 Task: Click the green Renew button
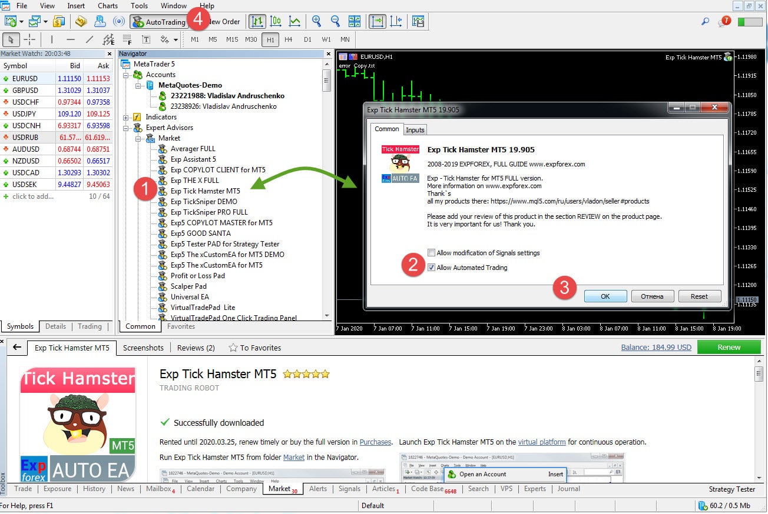click(729, 347)
